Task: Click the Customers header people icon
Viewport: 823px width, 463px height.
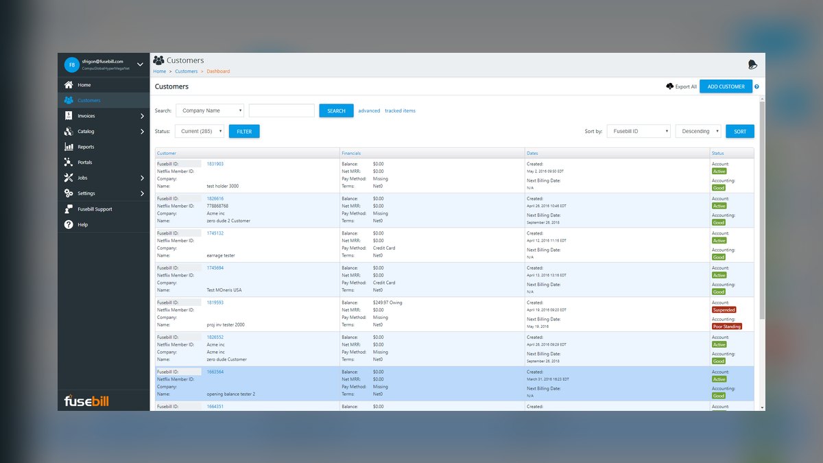Action: click(158, 60)
